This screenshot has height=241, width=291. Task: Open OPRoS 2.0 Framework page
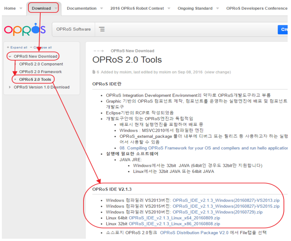click(40, 71)
